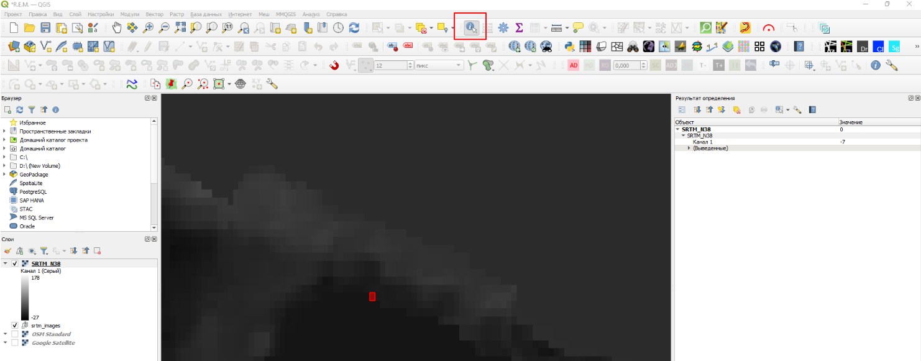Open the База данных menu

point(206,14)
